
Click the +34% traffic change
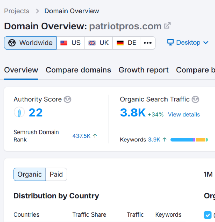(156, 114)
